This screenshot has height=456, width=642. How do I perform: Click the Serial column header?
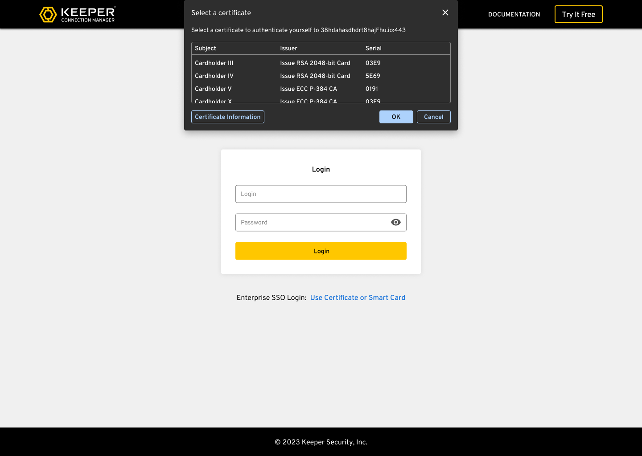(373, 48)
